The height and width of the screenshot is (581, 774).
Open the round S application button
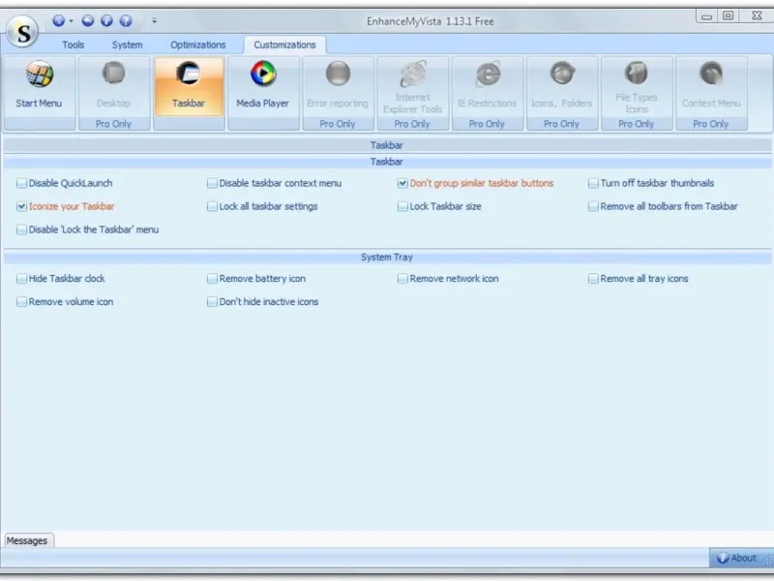click(x=22, y=32)
